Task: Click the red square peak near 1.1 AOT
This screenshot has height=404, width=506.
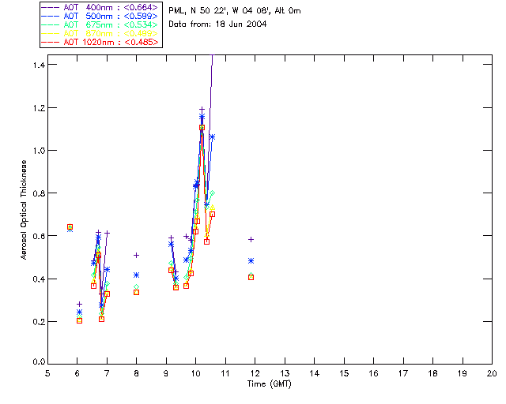Action: (x=202, y=128)
